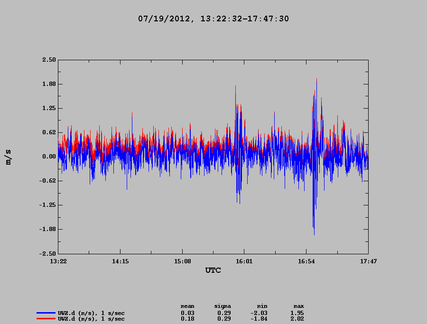Image resolution: width=427 pixels, height=324 pixels.
Task: Click the red series mean value 0.18
Action: [187, 319]
